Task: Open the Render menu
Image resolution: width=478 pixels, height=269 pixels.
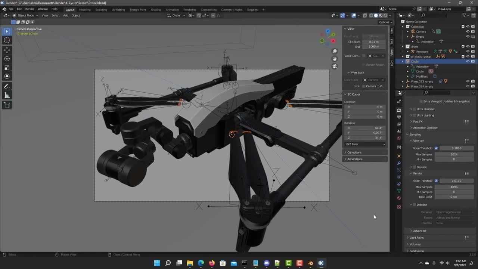Action: (30, 9)
